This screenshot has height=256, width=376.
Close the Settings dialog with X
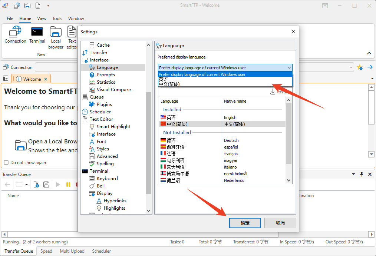(x=293, y=31)
